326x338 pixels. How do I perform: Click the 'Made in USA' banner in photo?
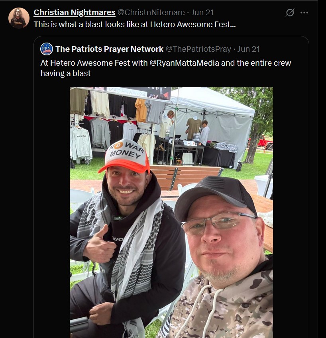pyautogui.click(x=127, y=92)
